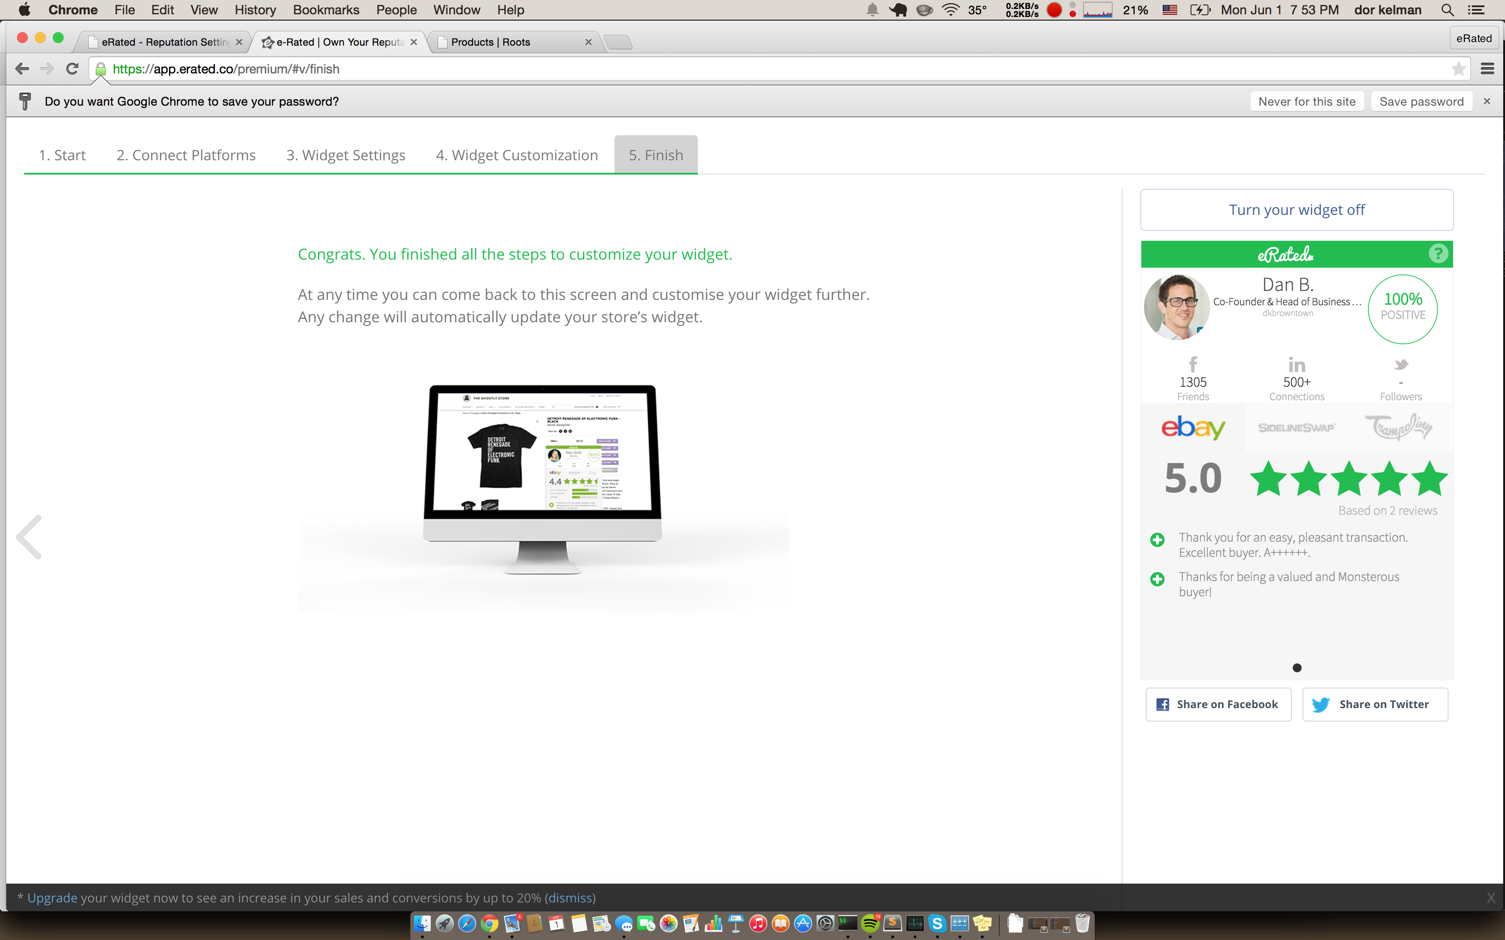
Task: Click the battery charging icon
Action: (x=1200, y=10)
